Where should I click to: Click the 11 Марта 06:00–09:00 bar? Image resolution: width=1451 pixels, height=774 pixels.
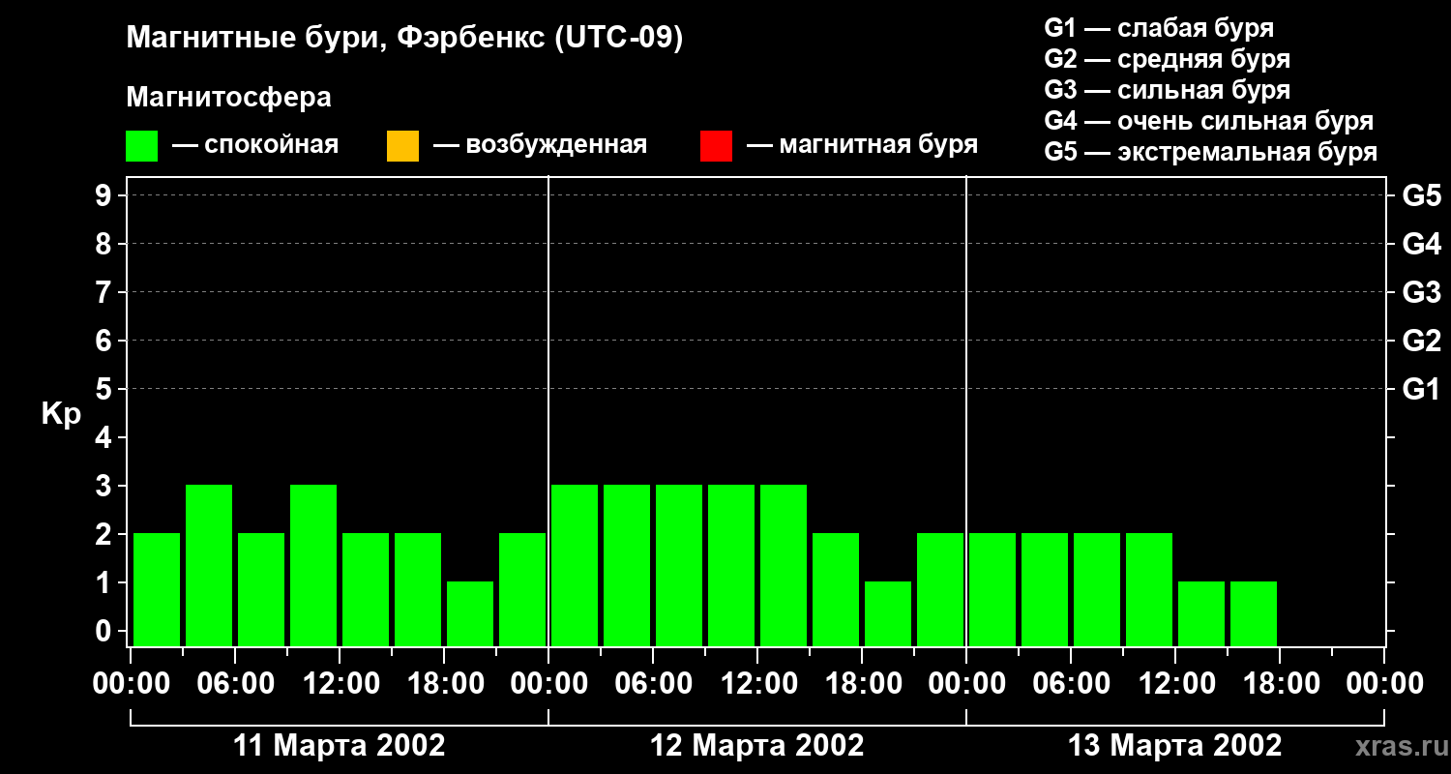tap(261, 589)
